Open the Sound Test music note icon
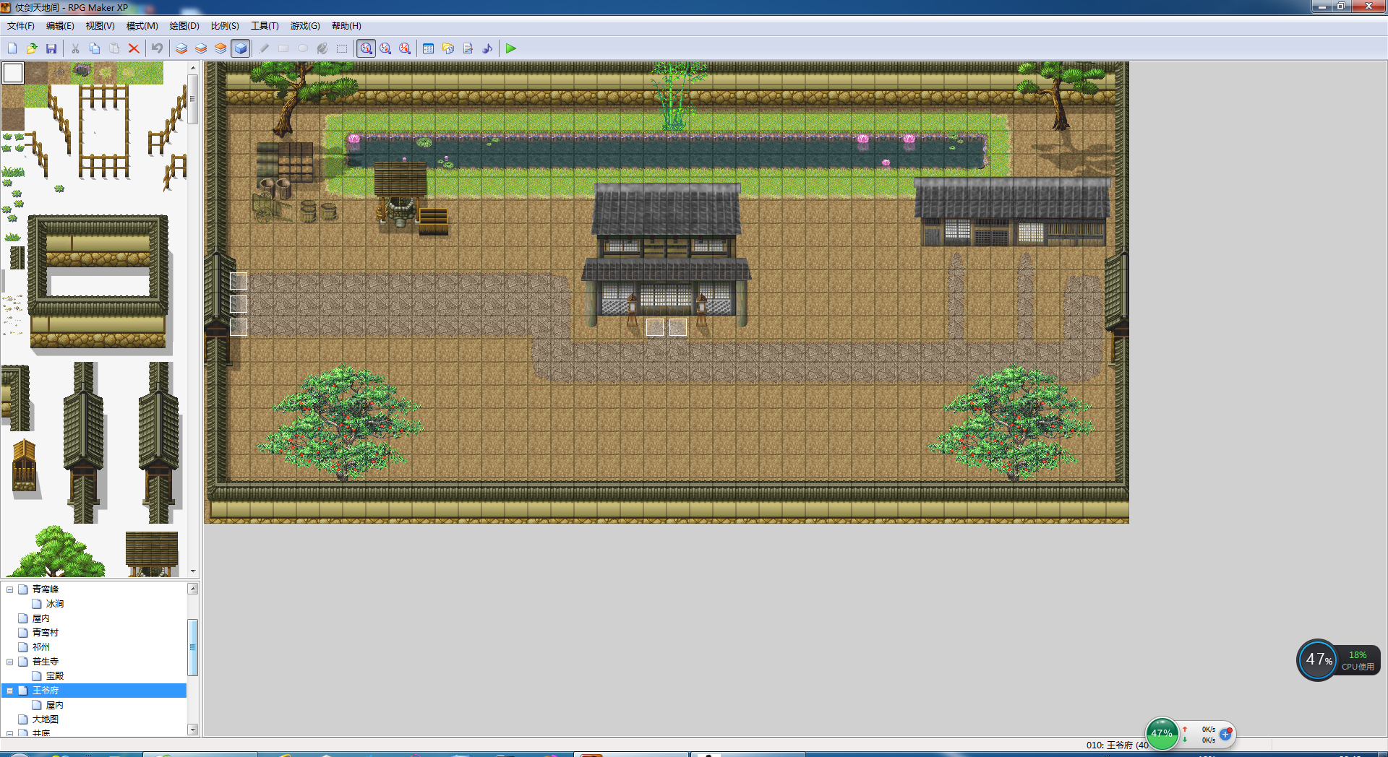 [x=487, y=48]
